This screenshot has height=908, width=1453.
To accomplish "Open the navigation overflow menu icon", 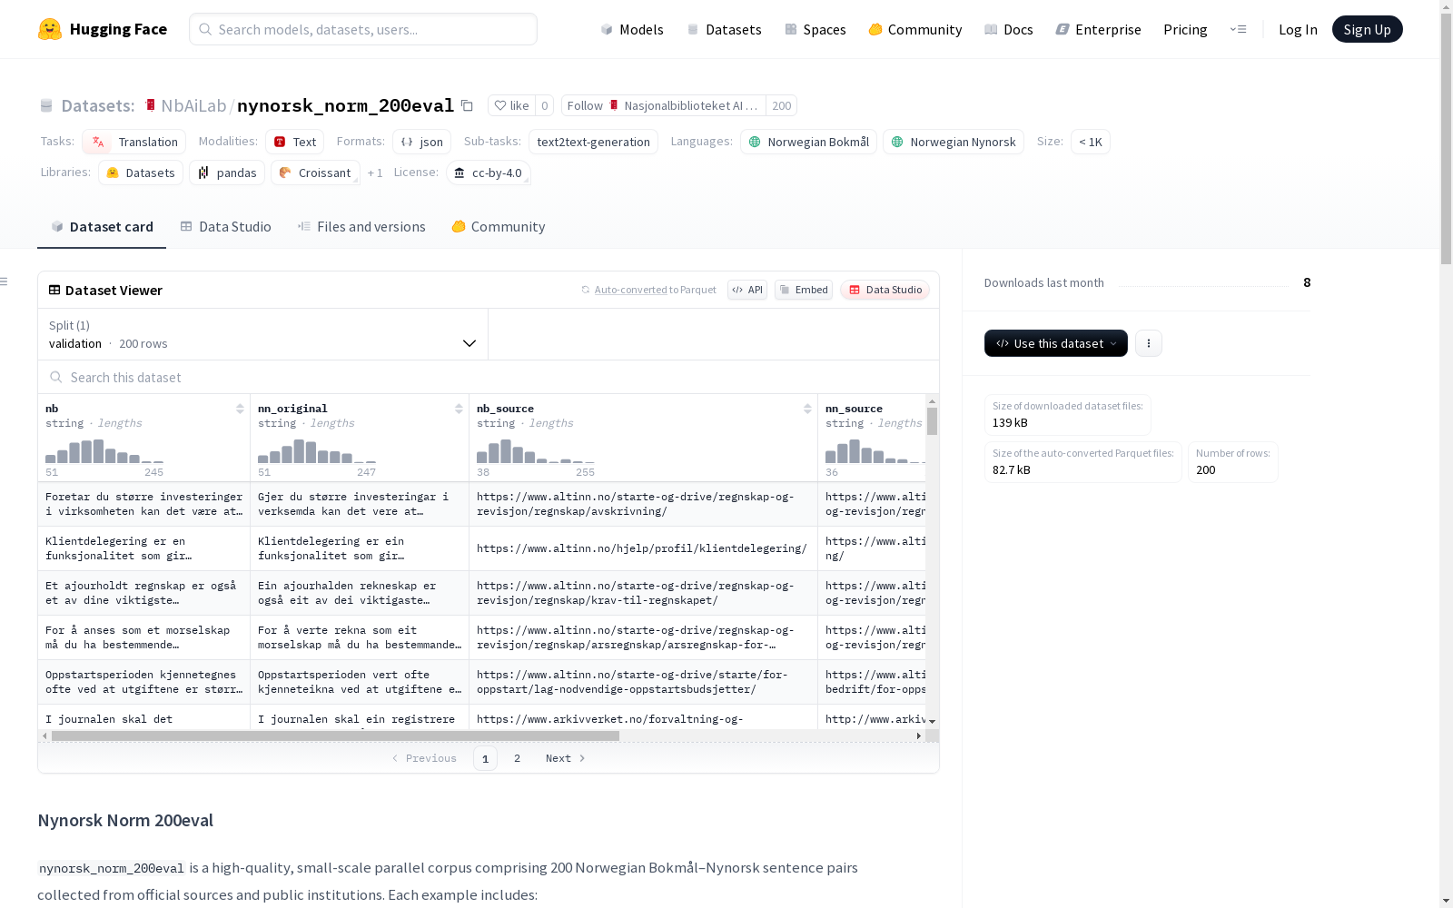I will pyautogui.click(x=1238, y=29).
